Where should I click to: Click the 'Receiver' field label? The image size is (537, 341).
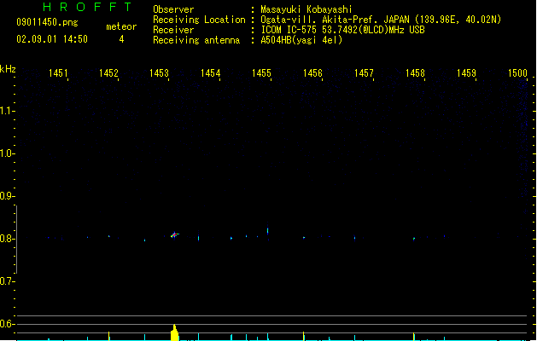point(173,30)
